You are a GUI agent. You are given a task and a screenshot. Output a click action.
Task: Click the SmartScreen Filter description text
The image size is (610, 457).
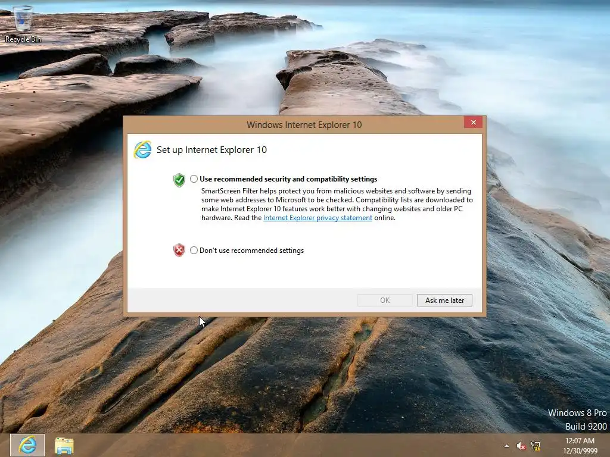click(x=337, y=205)
